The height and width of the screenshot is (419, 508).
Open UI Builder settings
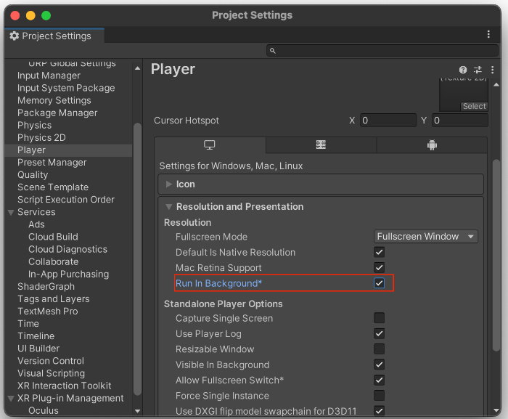(x=38, y=349)
